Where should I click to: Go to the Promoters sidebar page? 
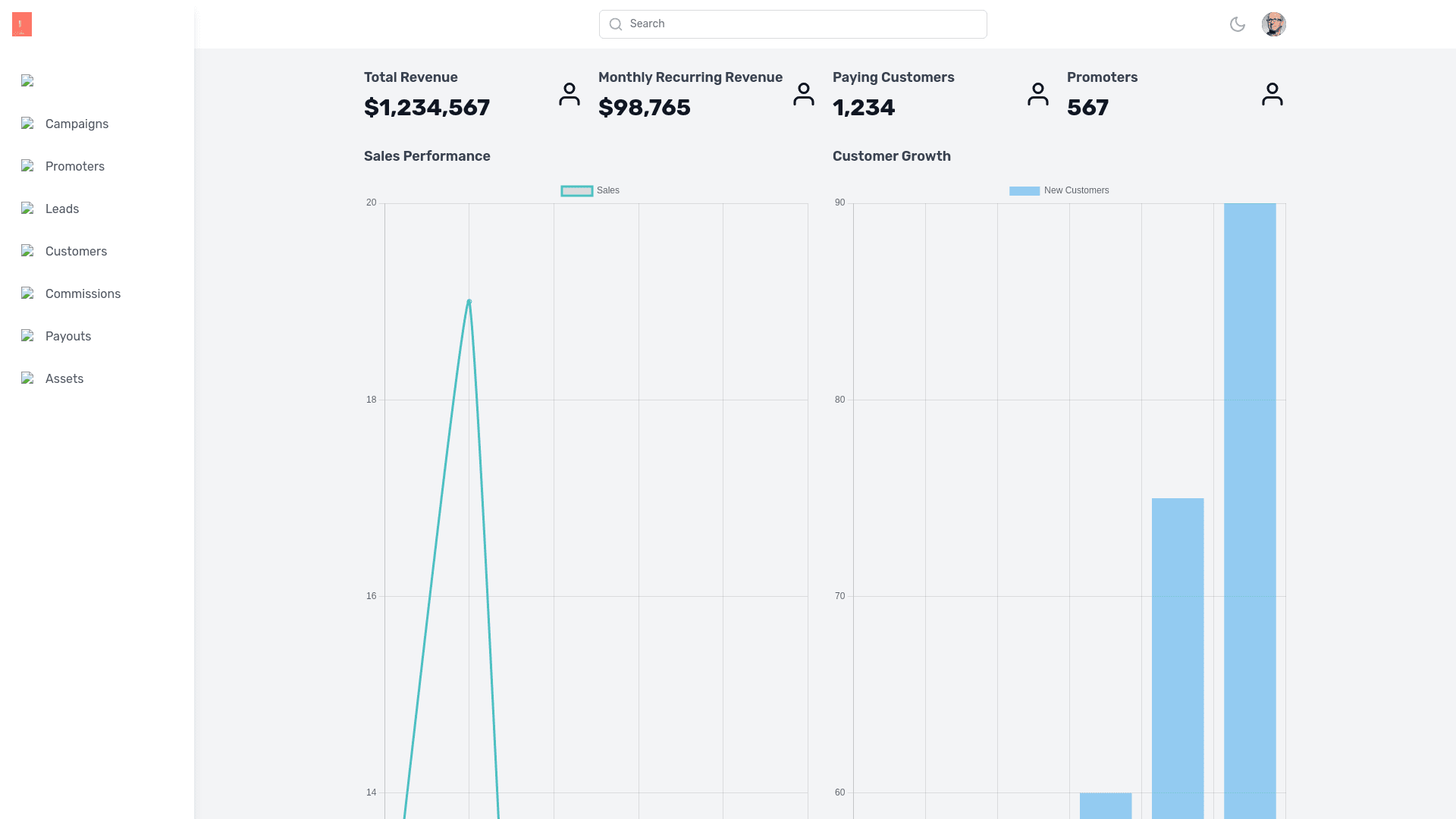74,167
